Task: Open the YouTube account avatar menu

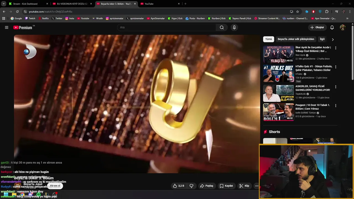Action: [342, 27]
